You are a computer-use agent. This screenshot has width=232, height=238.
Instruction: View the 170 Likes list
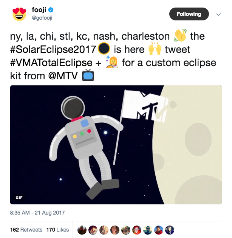pyautogui.click(x=57, y=229)
